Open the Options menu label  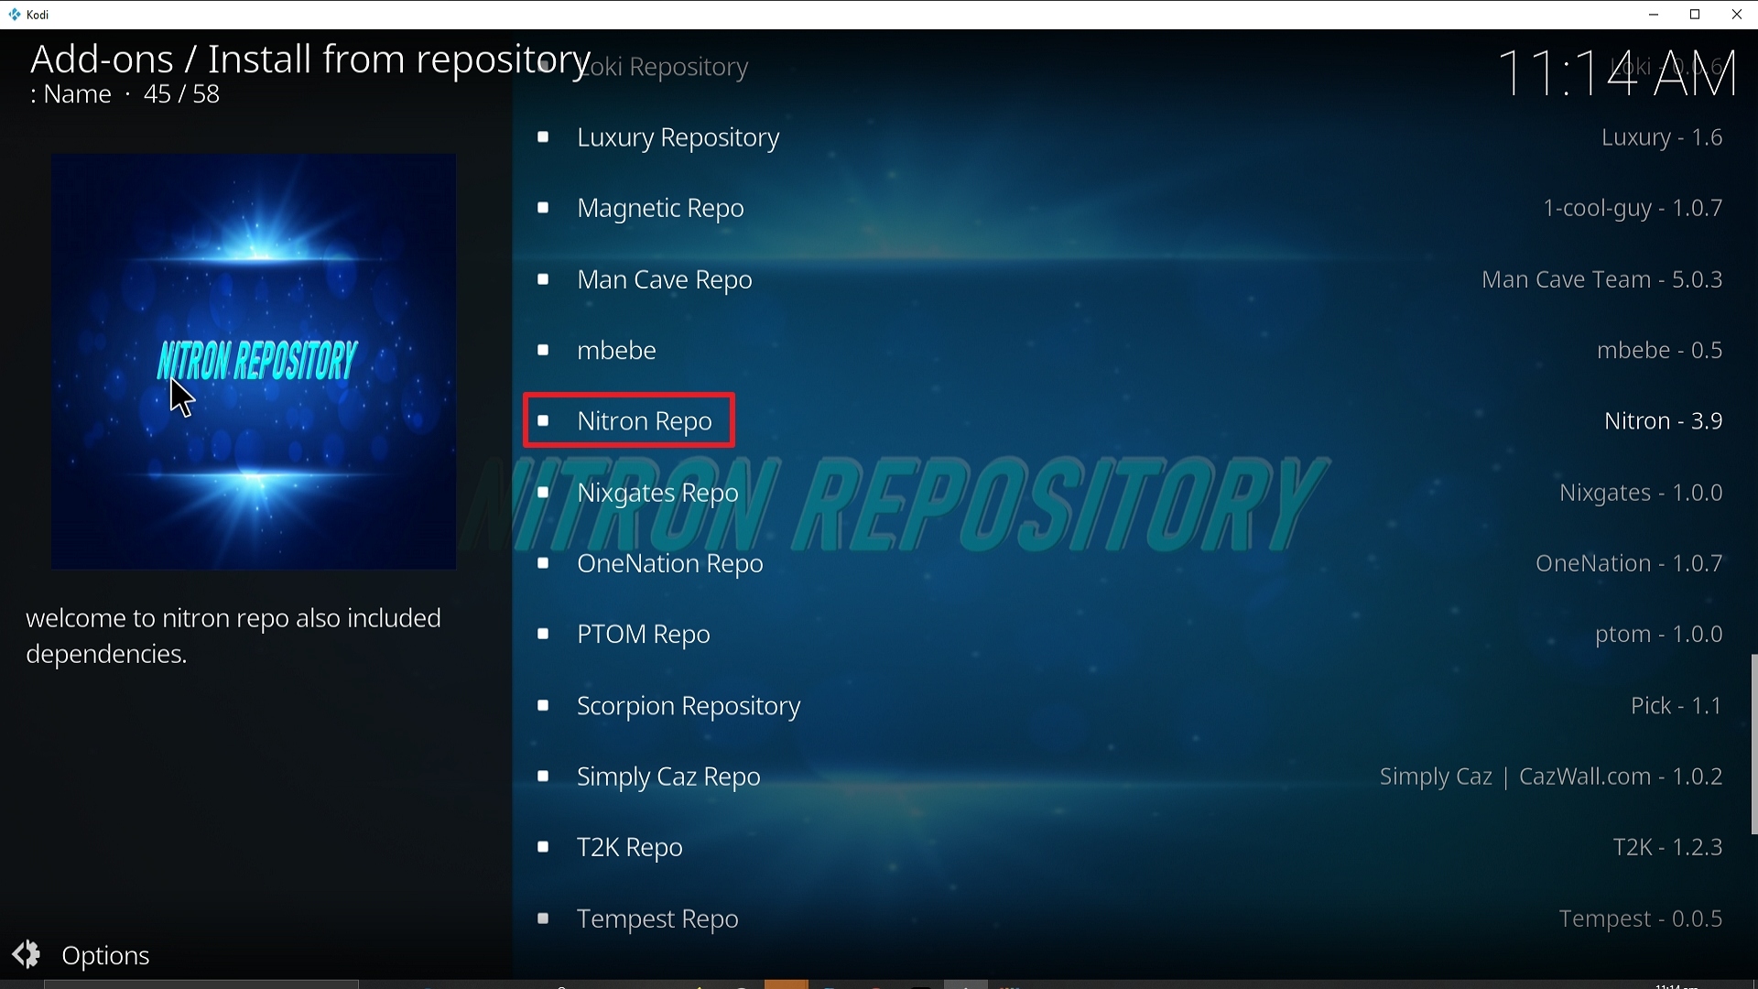[x=105, y=955]
